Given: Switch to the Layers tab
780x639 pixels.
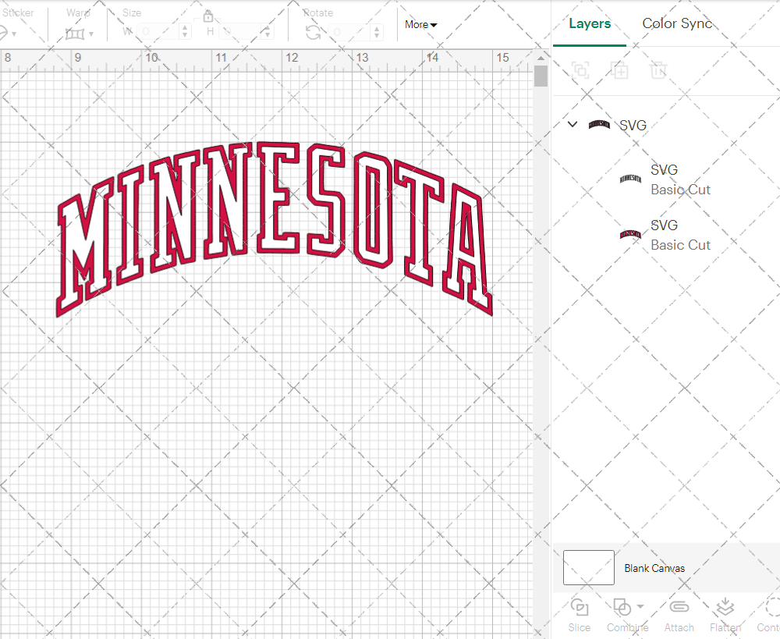Looking at the screenshot, I should [x=590, y=23].
